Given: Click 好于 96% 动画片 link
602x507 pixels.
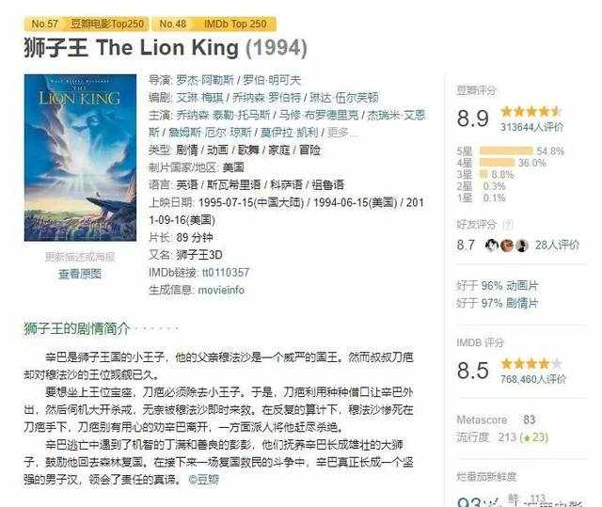Looking at the screenshot, I should tap(498, 286).
